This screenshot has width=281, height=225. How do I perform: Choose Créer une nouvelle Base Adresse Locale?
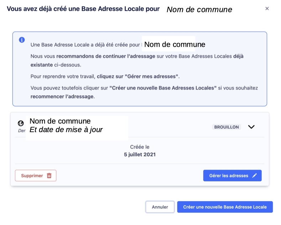[x=225, y=207]
